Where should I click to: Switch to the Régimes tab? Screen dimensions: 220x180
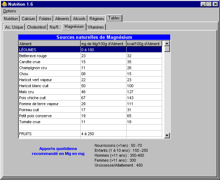click(97, 19)
